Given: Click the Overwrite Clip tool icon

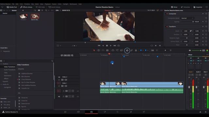Looking at the screenshot, I should click(117, 50).
